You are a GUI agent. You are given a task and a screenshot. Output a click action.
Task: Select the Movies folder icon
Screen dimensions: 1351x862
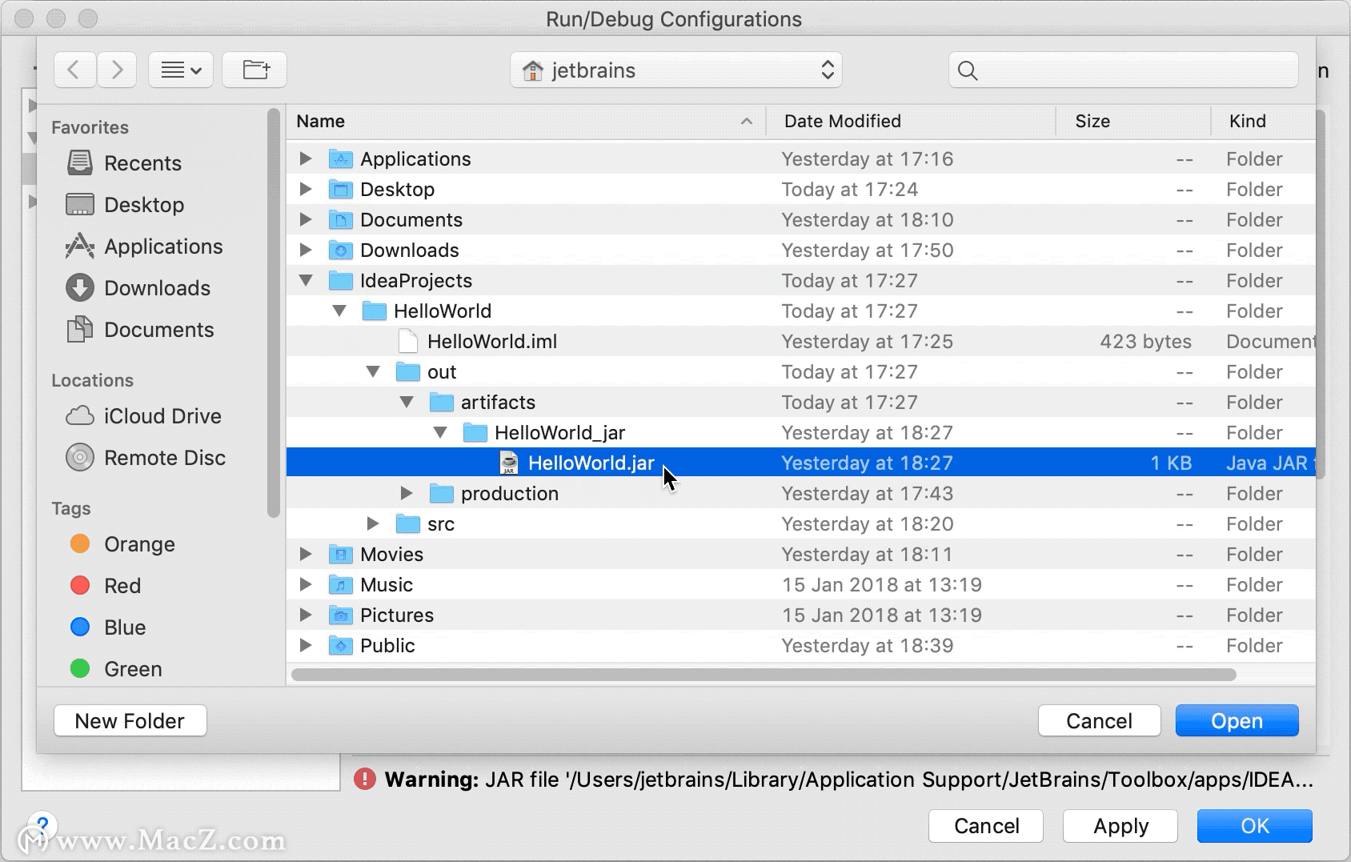[x=341, y=554]
